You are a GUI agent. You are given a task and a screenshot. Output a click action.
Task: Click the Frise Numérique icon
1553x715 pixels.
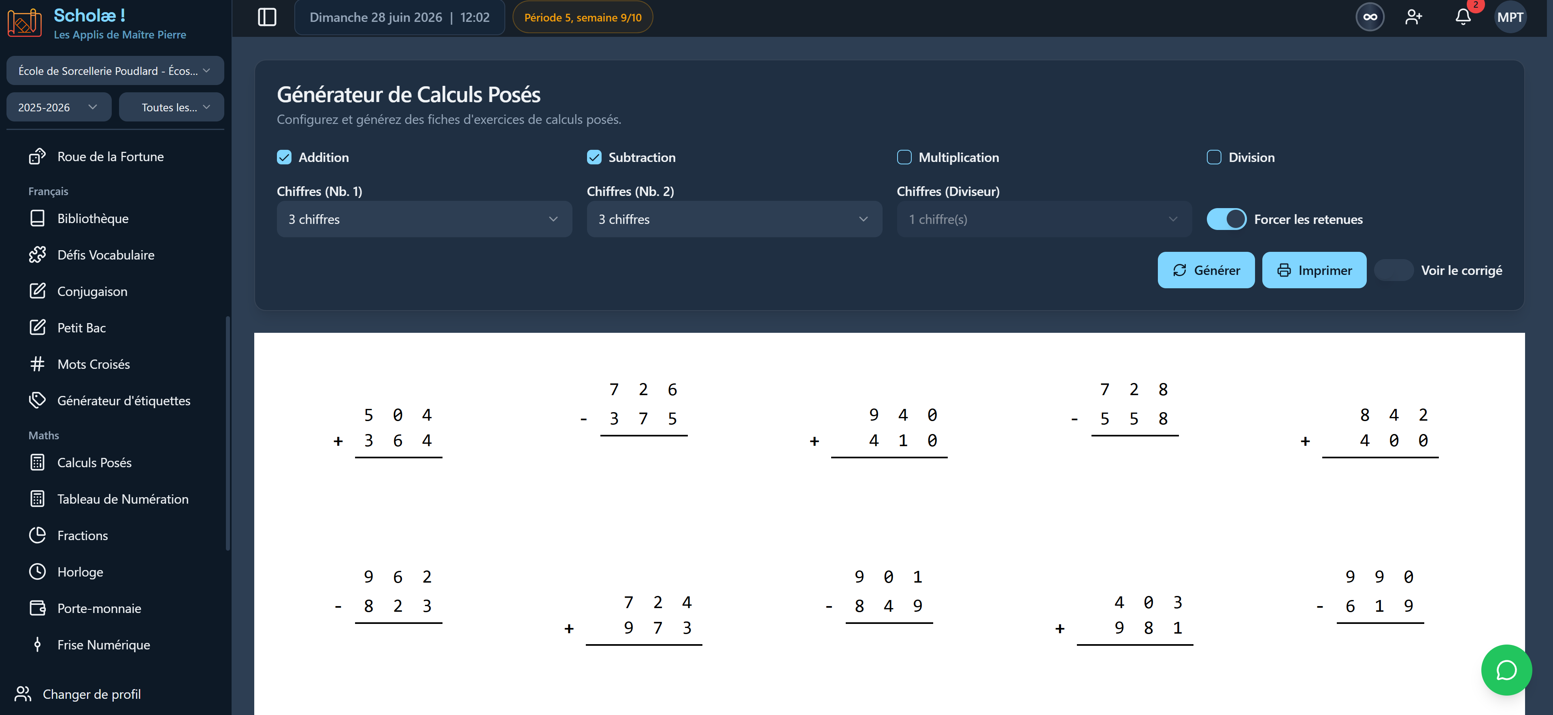[37, 645]
